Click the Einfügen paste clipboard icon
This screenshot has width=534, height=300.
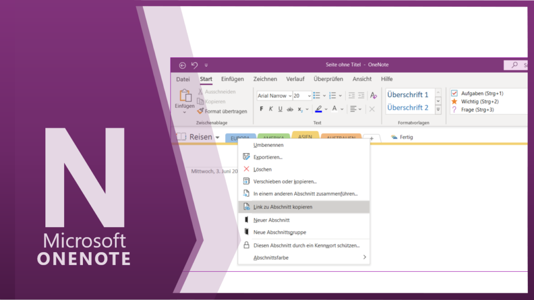point(185,96)
